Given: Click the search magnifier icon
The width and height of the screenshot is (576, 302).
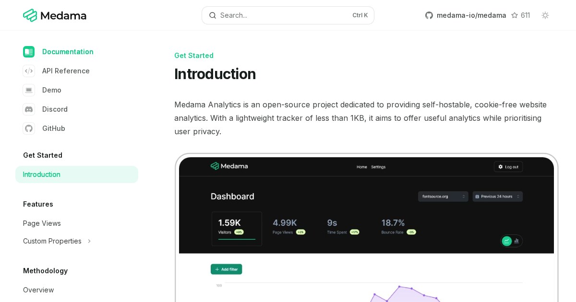Looking at the screenshot, I should [213, 15].
